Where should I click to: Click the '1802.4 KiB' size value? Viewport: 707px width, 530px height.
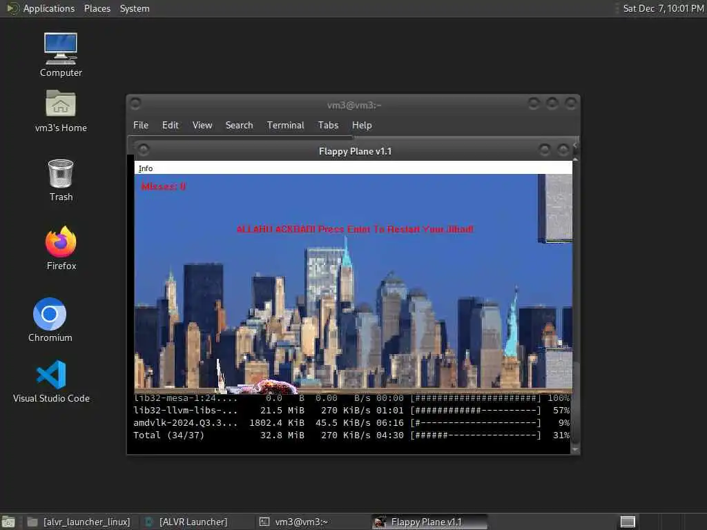click(x=277, y=423)
